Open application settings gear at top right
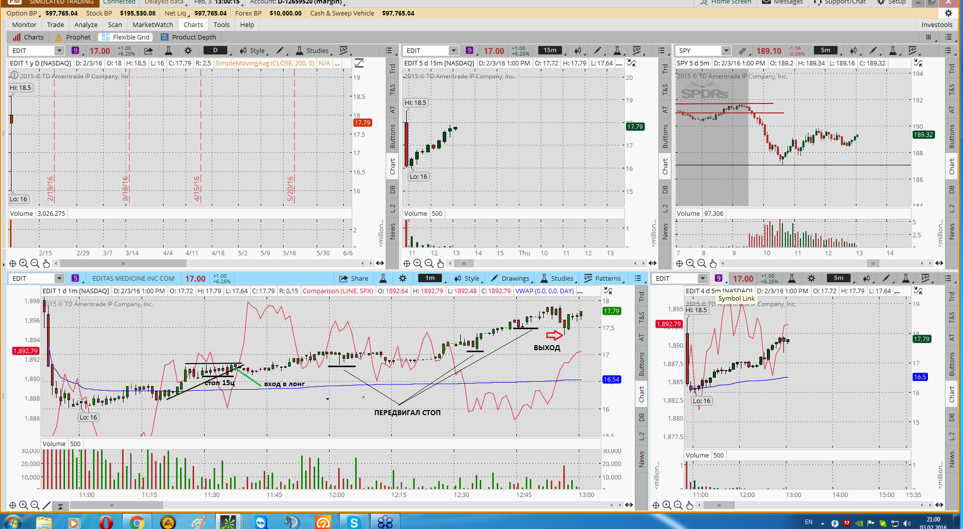The width and height of the screenshot is (963, 529). tap(948, 13)
